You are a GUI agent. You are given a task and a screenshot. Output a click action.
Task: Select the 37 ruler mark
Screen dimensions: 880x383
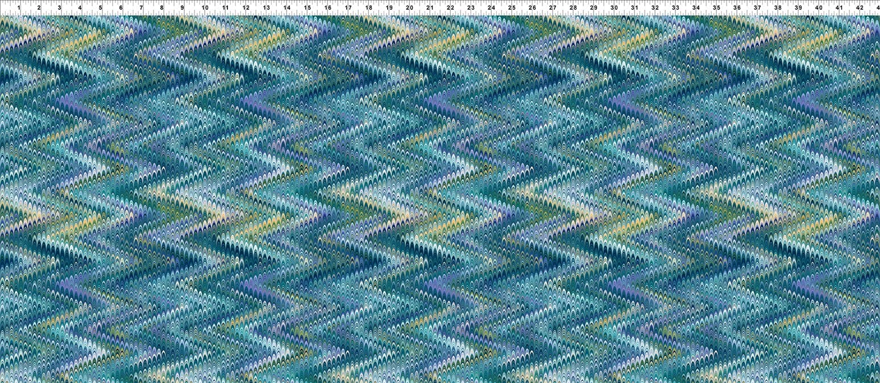point(757,8)
